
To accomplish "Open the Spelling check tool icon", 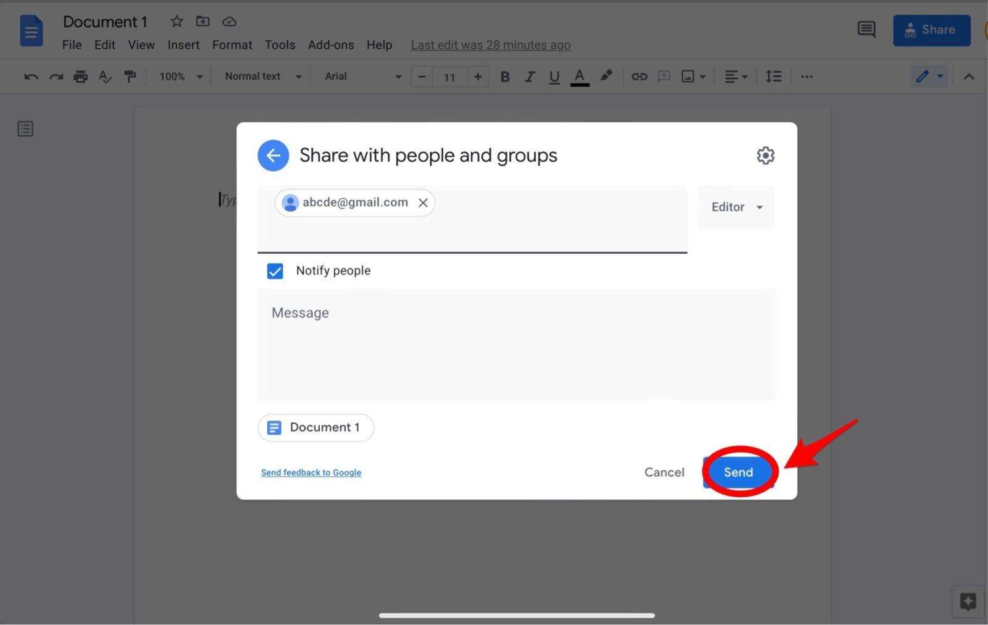I will [105, 77].
